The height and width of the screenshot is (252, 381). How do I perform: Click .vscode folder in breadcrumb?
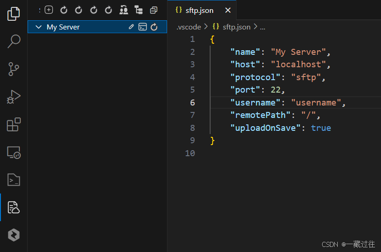(189, 27)
